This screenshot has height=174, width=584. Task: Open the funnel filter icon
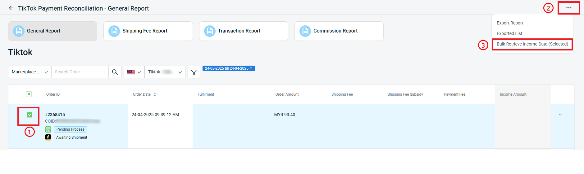[x=194, y=72]
